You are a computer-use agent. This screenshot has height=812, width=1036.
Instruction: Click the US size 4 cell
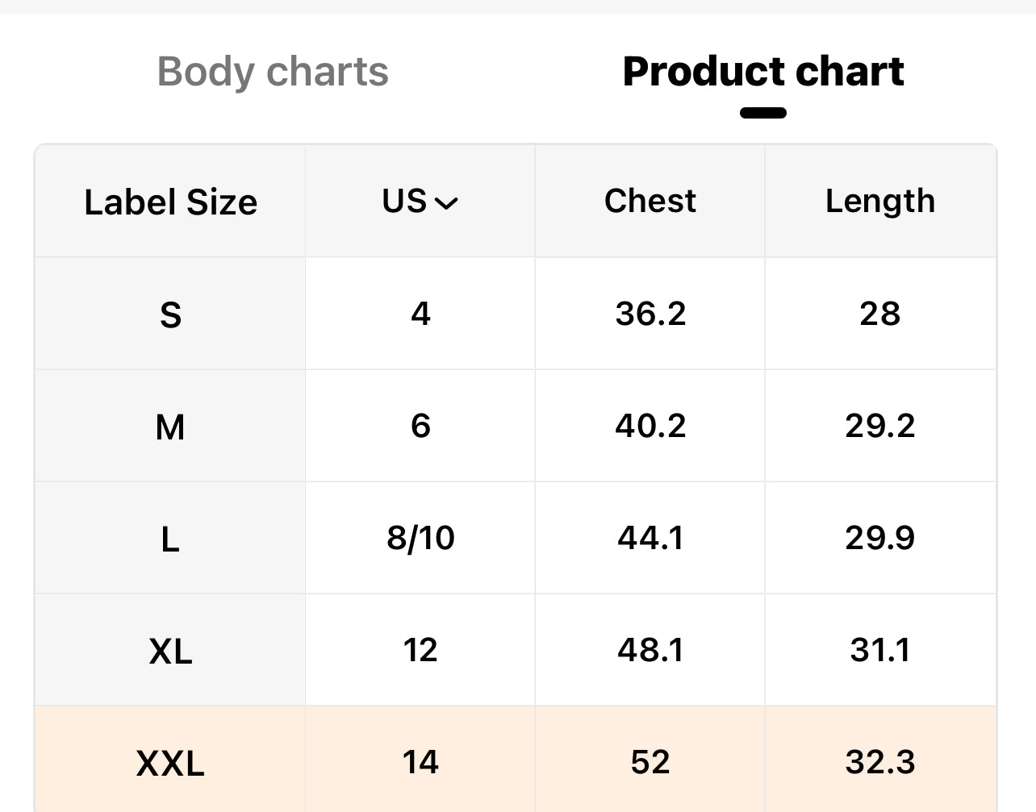pos(420,314)
